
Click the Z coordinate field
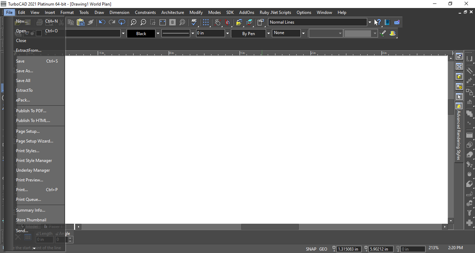coord(413,249)
